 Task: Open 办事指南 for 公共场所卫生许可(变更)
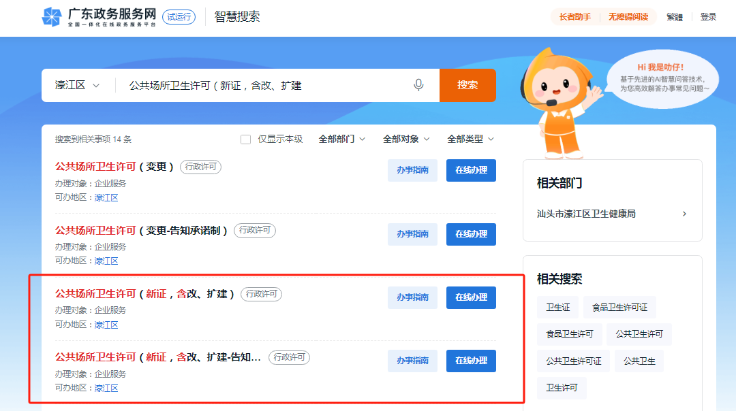tap(412, 170)
